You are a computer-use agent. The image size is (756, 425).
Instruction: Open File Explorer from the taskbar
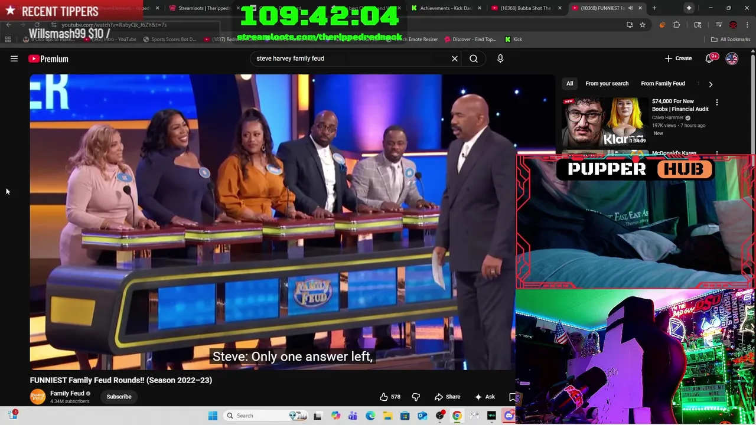[387, 416]
